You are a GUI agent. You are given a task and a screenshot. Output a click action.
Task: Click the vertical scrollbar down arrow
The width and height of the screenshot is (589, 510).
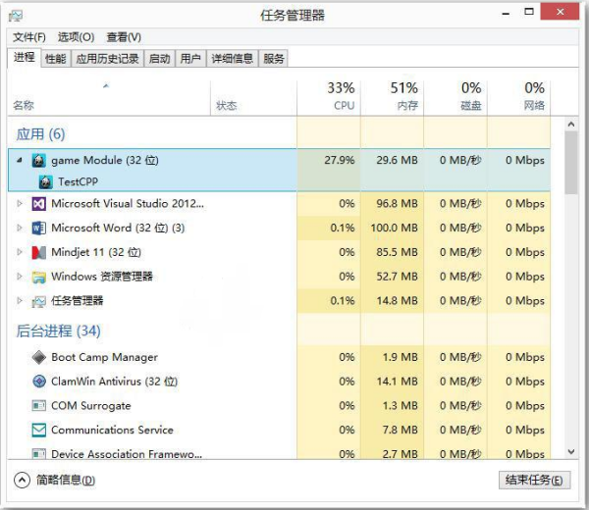pos(571,452)
